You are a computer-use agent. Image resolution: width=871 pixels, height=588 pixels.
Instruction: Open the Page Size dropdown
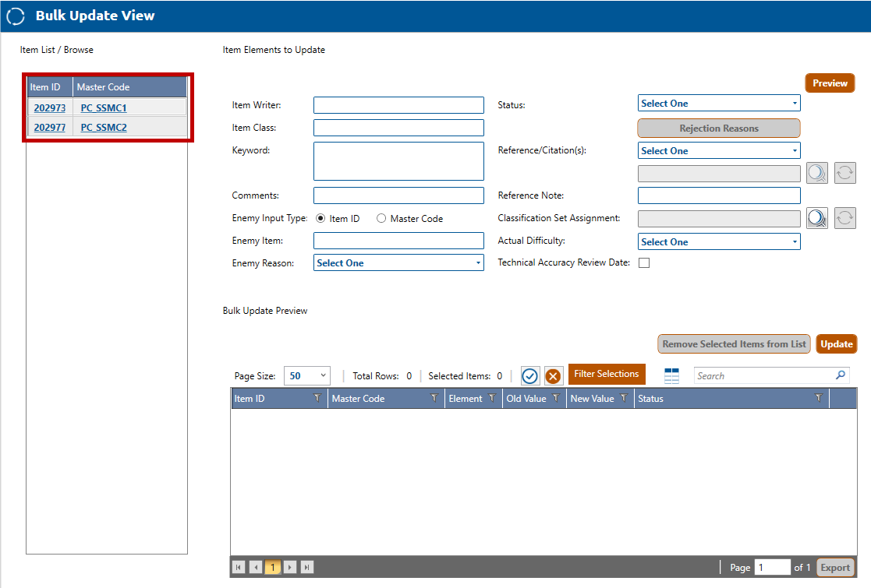coord(306,376)
